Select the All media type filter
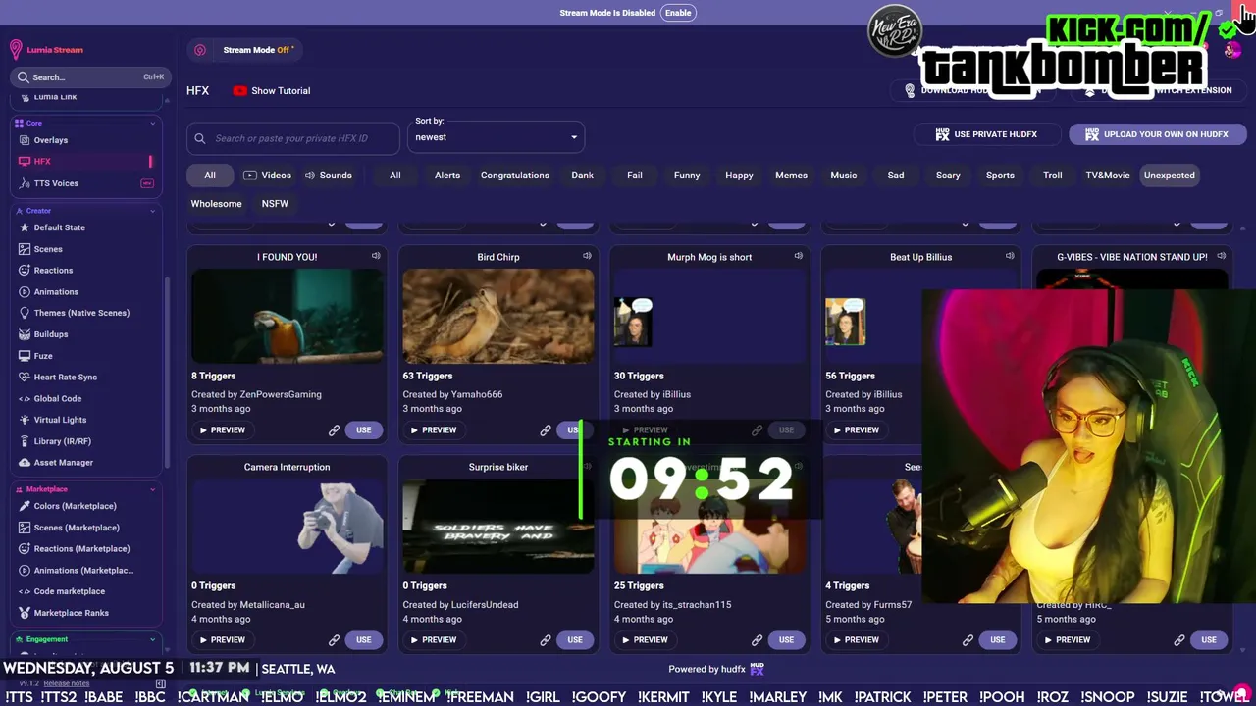Viewport: 1256px width, 706px height. pos(209,176)
